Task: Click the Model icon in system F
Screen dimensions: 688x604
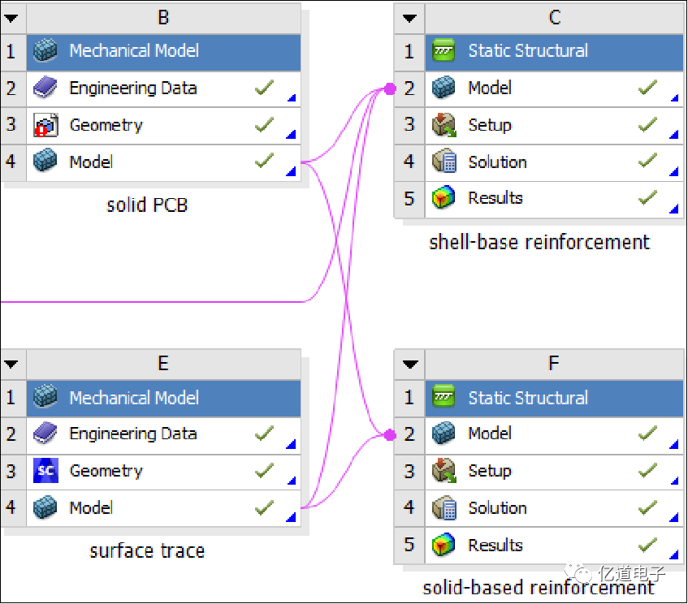Action: click(444, 434)
